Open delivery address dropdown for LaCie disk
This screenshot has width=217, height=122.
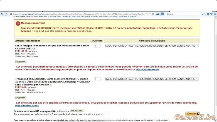[152, 46]
